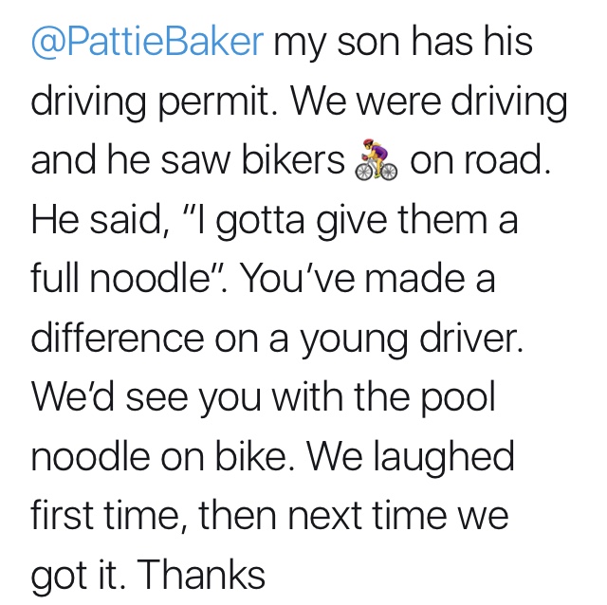Open the @PattieBaker mention link
The width and height of the screenshot is (607, 605).
point(147,45)
